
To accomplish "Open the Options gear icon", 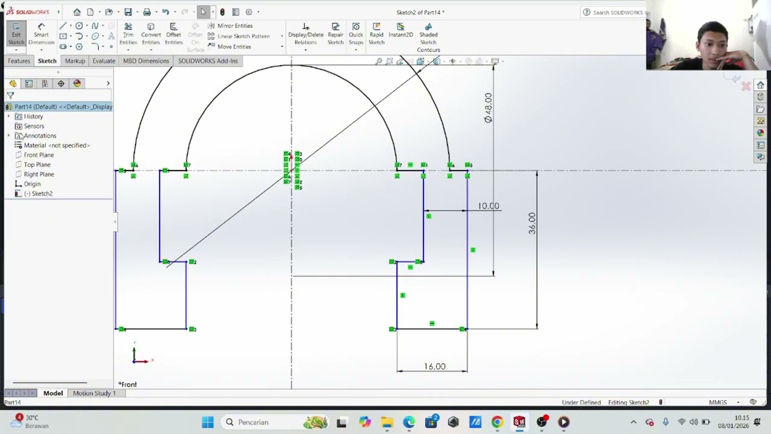I will pyautogui.click(x=249, y=12).
